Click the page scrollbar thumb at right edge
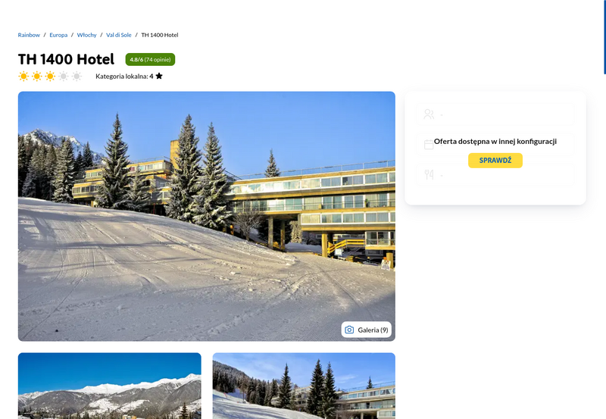The width and height of the screenshot is (606, 419). [x=604, y=36]
